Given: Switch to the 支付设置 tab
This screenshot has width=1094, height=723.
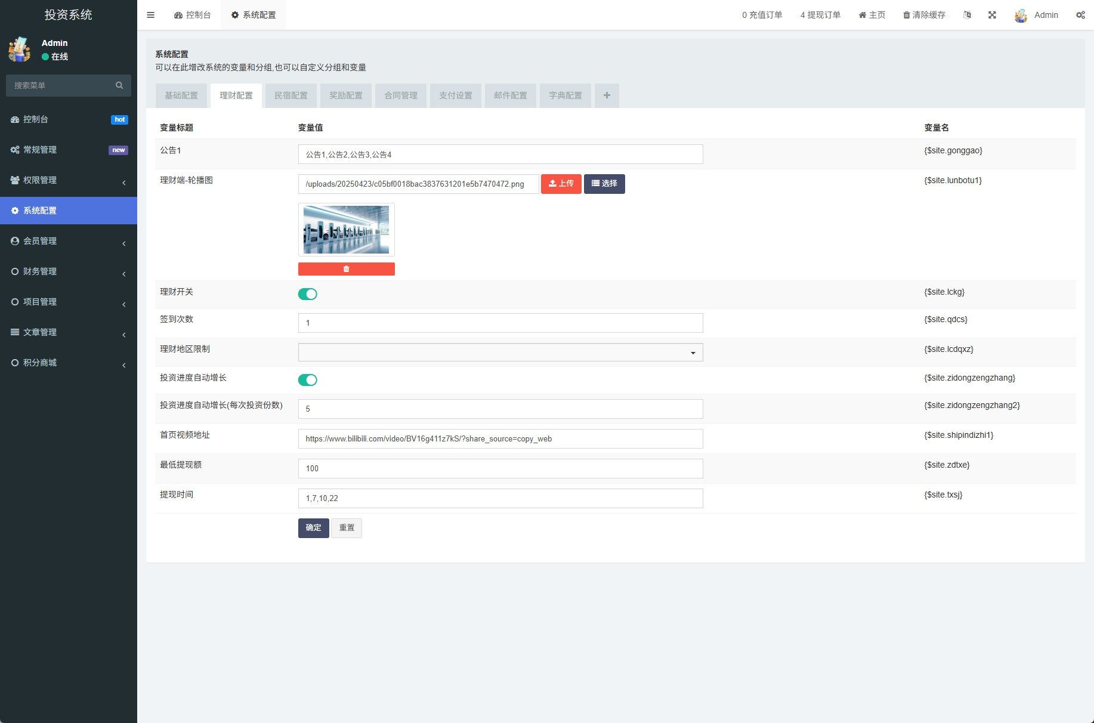Looking at the screenshot, I should [455, 95].
